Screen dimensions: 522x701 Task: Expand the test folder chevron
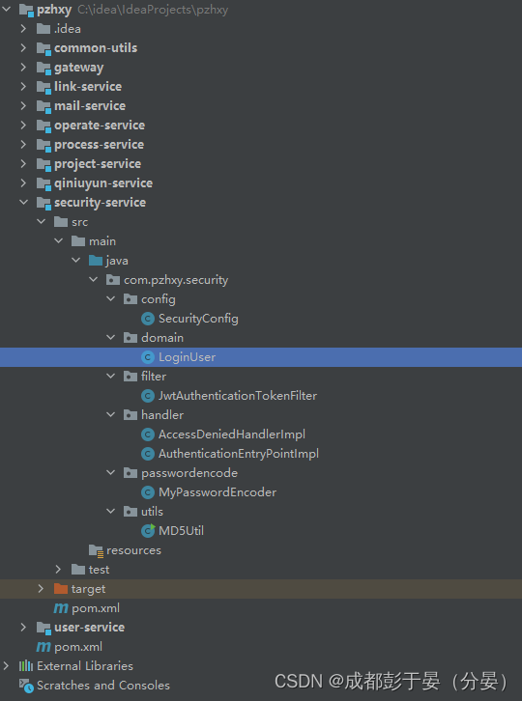(58, 569)
